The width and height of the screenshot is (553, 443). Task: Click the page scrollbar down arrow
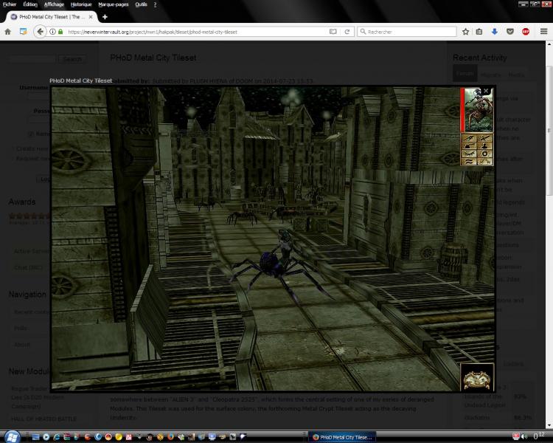tap(549, 426)
